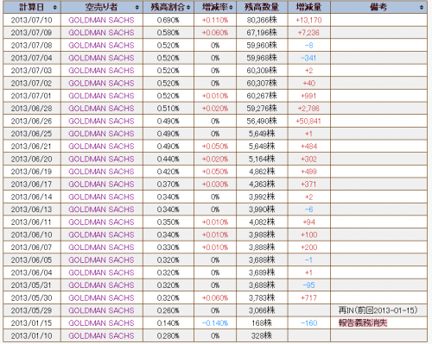Open GOLDMAN SACHS link for 2013/06/20
Viewport: 432px width, 344px height.
coord(101,159)
